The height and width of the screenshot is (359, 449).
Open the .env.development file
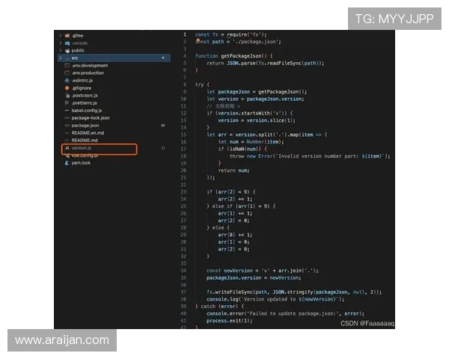pyautogui.click(x=89, y=65)
